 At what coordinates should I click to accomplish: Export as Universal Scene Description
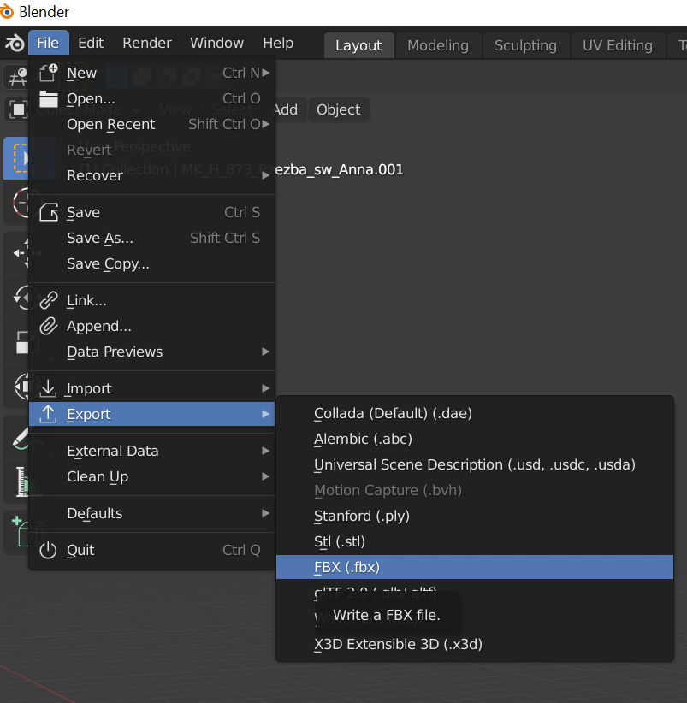(x=475, y=464)
